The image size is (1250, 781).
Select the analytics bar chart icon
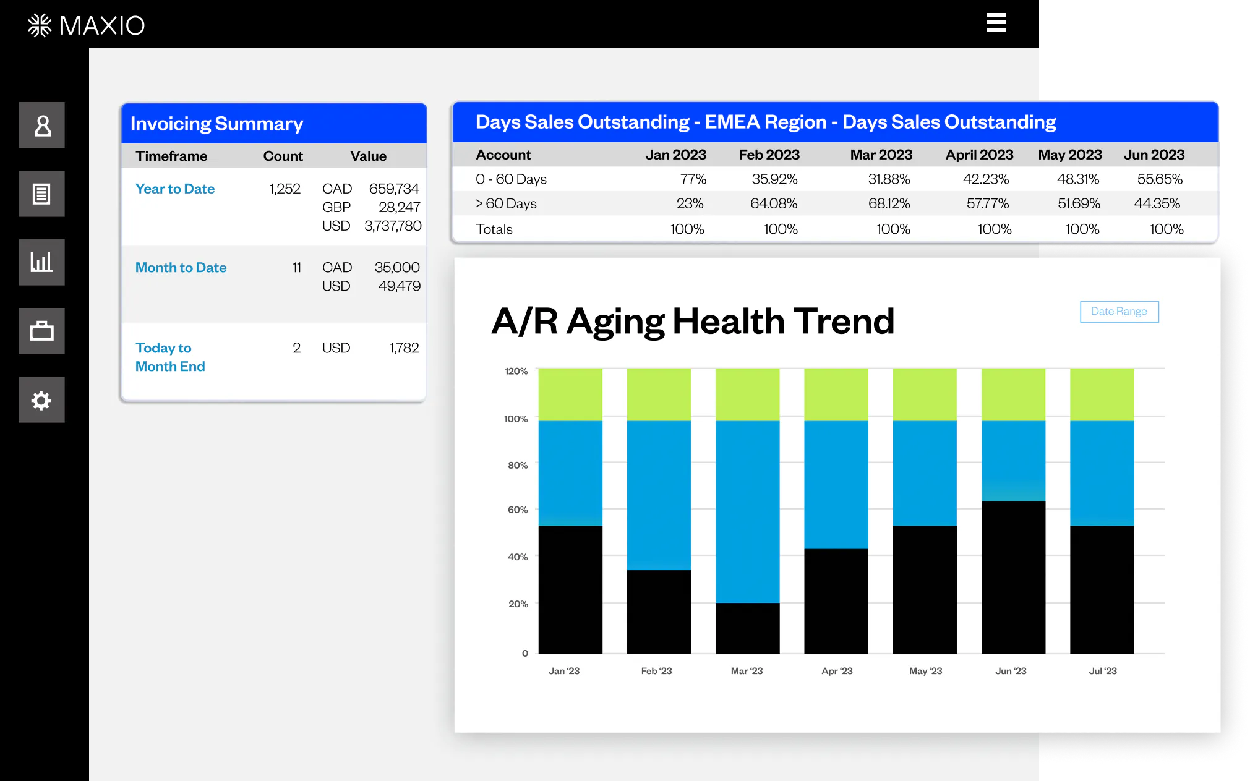[x=42, y=263]
